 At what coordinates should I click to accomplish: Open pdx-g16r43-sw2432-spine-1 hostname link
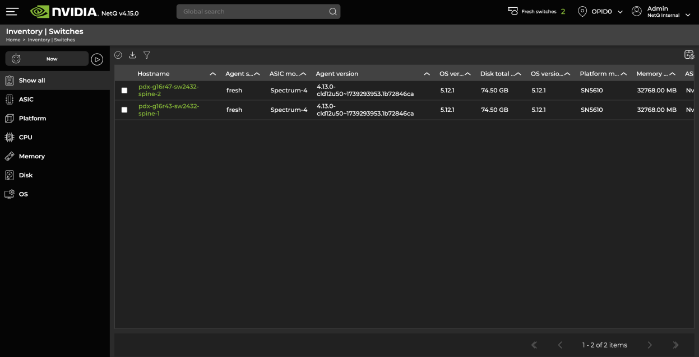(x=169, y=110)
